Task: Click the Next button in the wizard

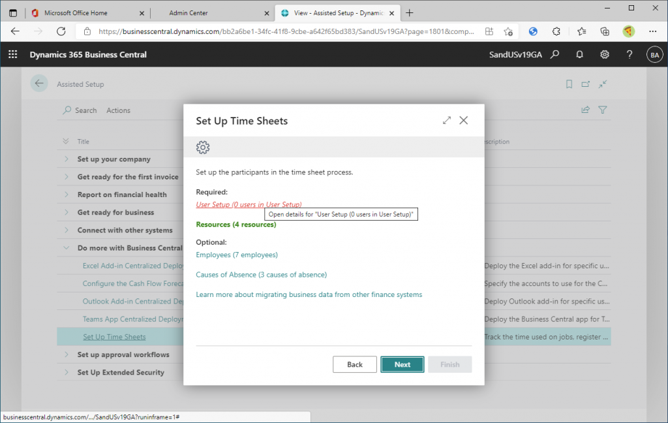Action: coord(402,364)
